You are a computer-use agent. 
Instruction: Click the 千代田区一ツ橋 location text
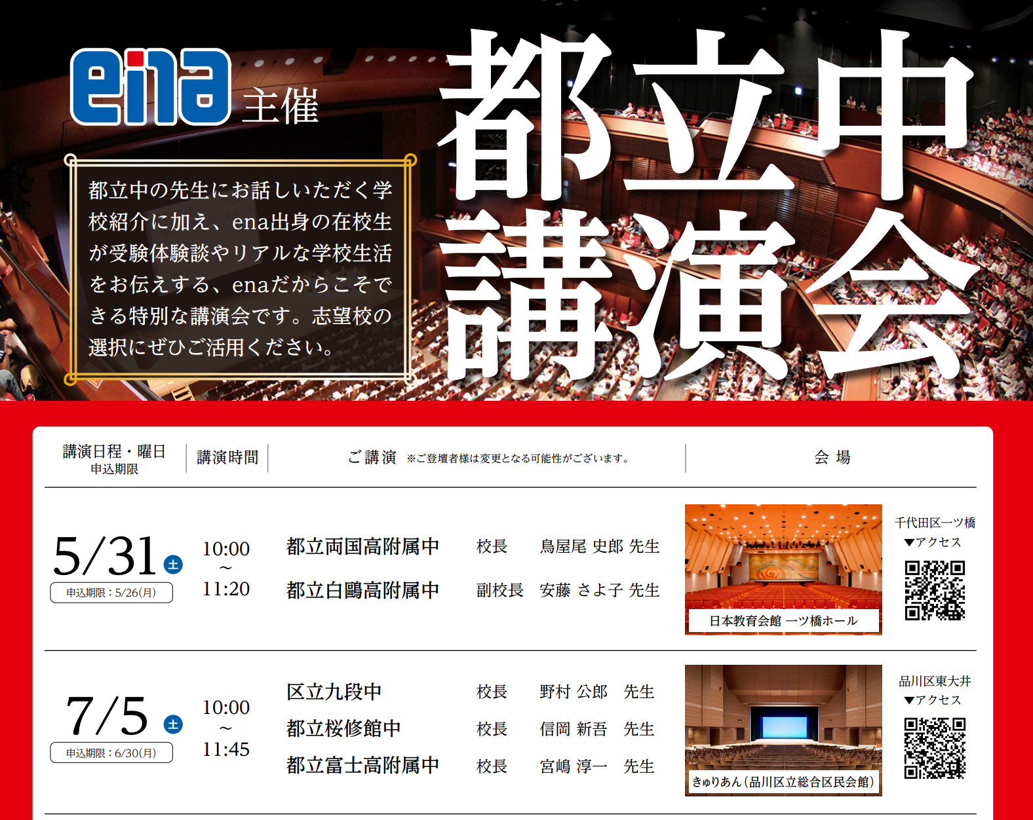935,523
